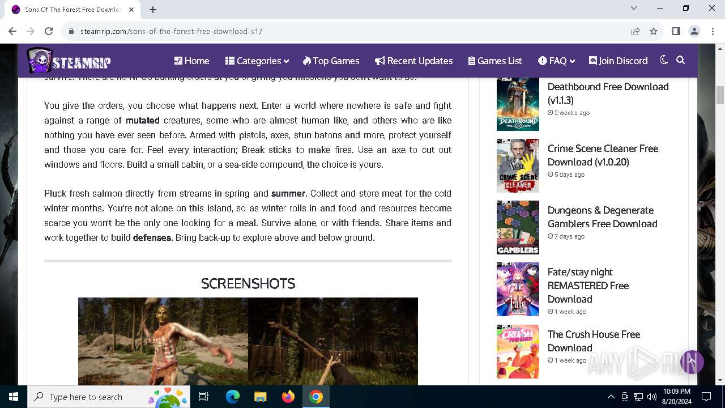Click the SteamRIP logo

69,61
